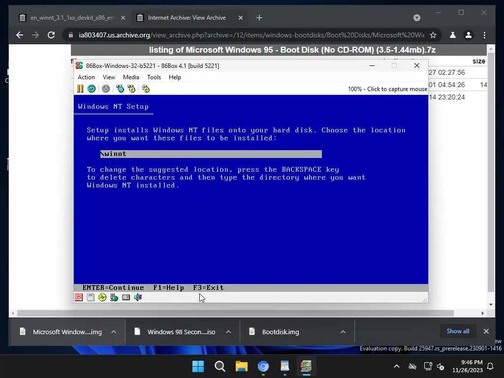504x378 pixels.
Task: Minimize the 86Box window
Action: pos(372,65)
